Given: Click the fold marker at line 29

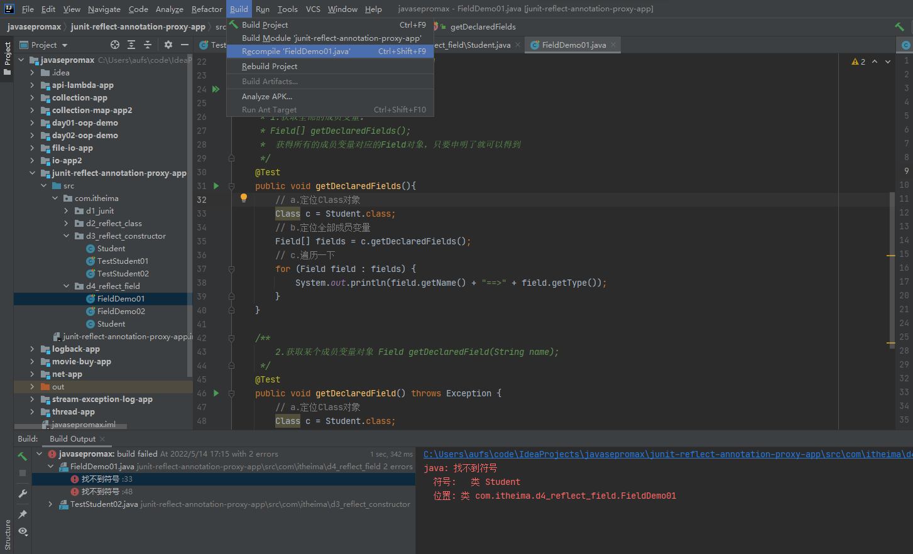Looking at the screenshot, I should coord(231,158).
